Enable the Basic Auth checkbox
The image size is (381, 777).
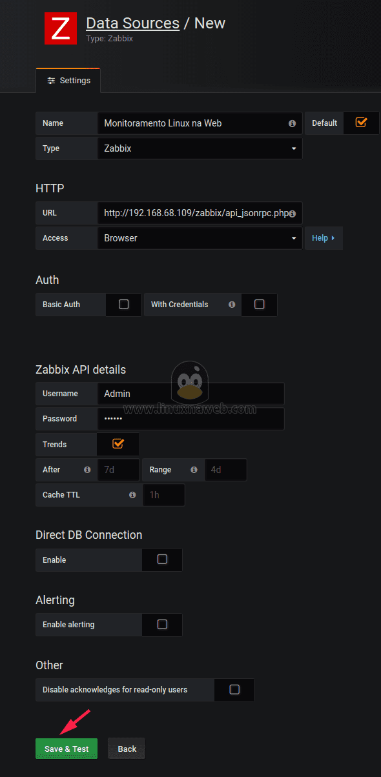pos(124,304)
